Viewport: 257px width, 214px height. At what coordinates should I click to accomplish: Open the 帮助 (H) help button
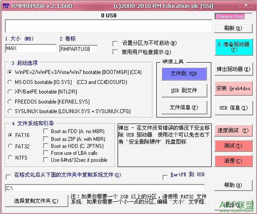233,185
